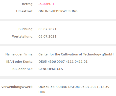
Task: Click the Umsatzart label
Action: point(25,11)
